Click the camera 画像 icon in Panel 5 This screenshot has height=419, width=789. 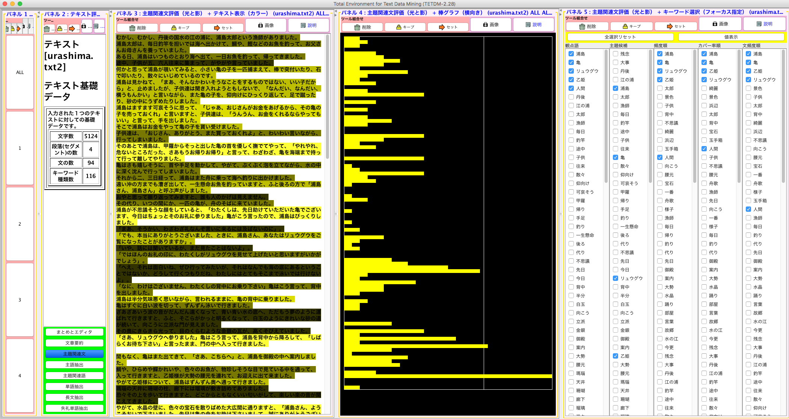pyautogui.click(x=715, y=24)
